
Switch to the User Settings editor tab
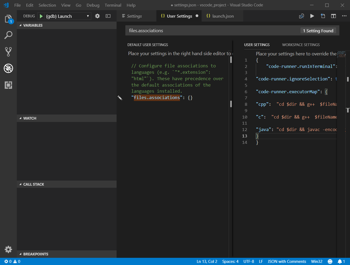(179, 16)
